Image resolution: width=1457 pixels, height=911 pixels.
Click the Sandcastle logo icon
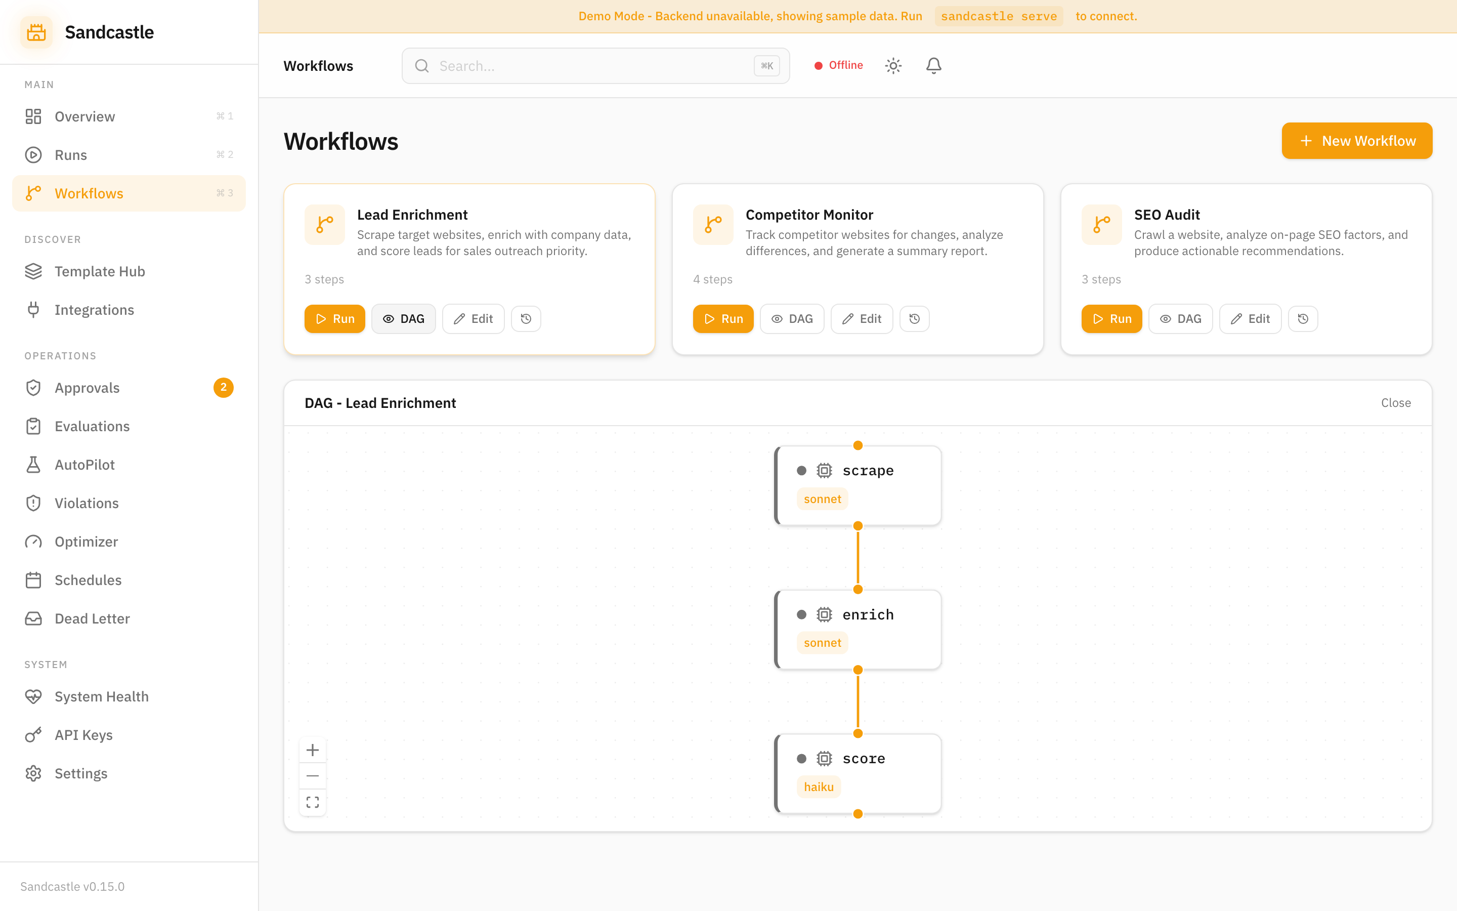pos(36,32)
